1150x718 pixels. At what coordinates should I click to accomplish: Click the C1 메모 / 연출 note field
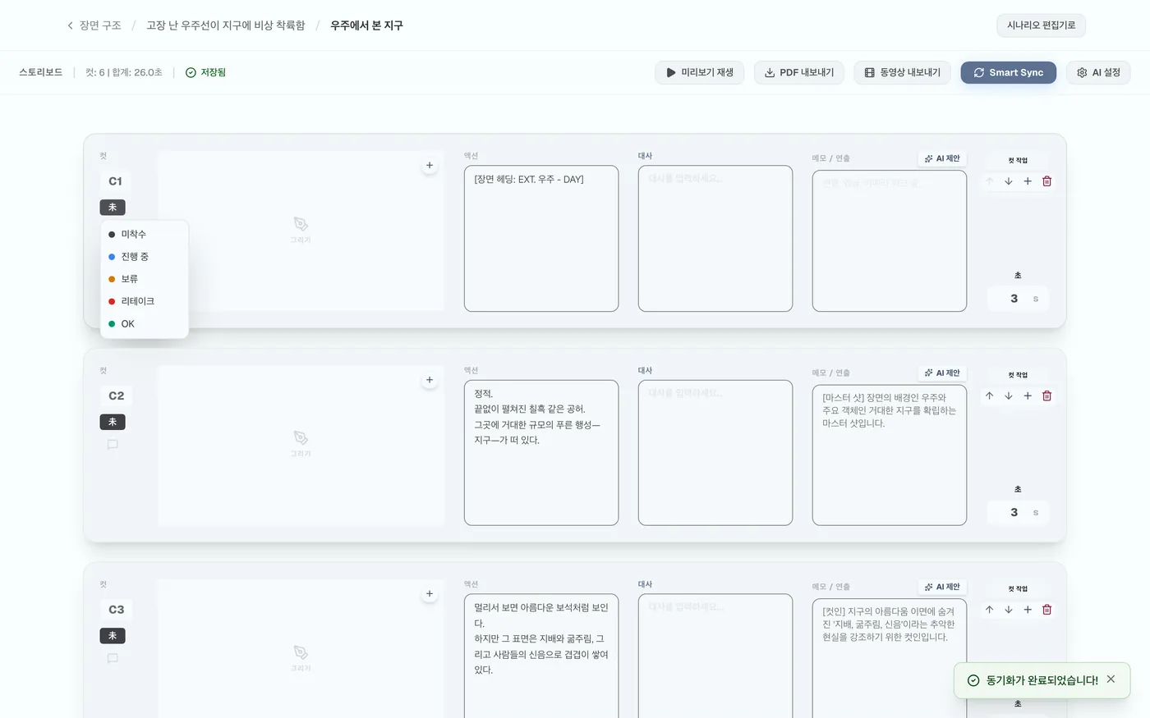(890, 241)
